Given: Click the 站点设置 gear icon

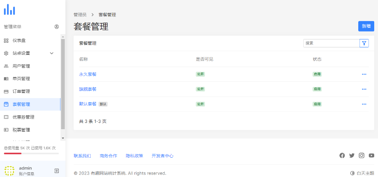Looking at the screenshot, I should tap(6, 53).
